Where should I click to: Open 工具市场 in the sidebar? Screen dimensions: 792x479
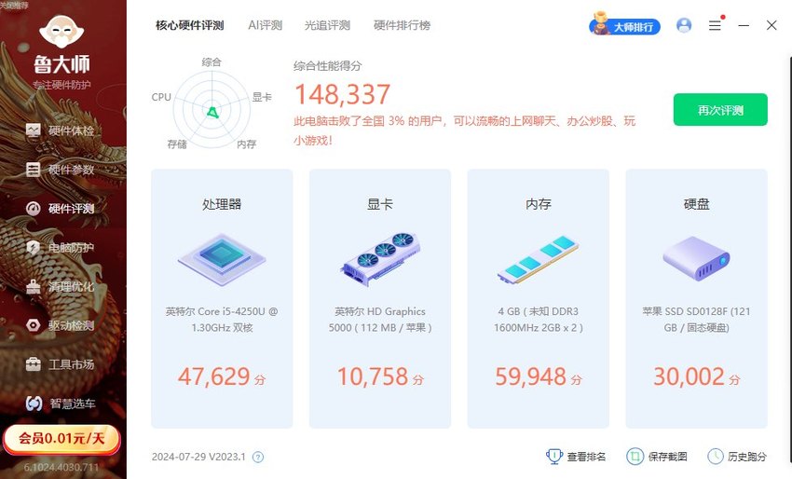pos(61,364)
